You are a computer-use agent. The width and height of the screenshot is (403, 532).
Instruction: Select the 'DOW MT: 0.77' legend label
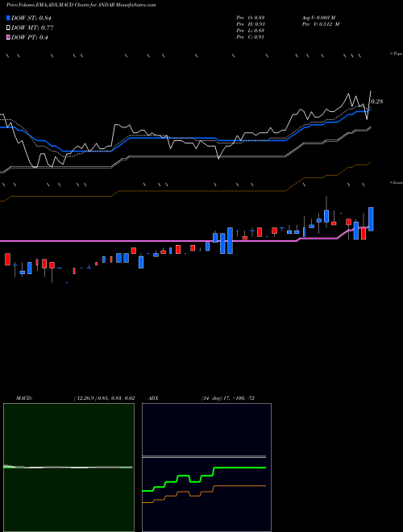32,28
